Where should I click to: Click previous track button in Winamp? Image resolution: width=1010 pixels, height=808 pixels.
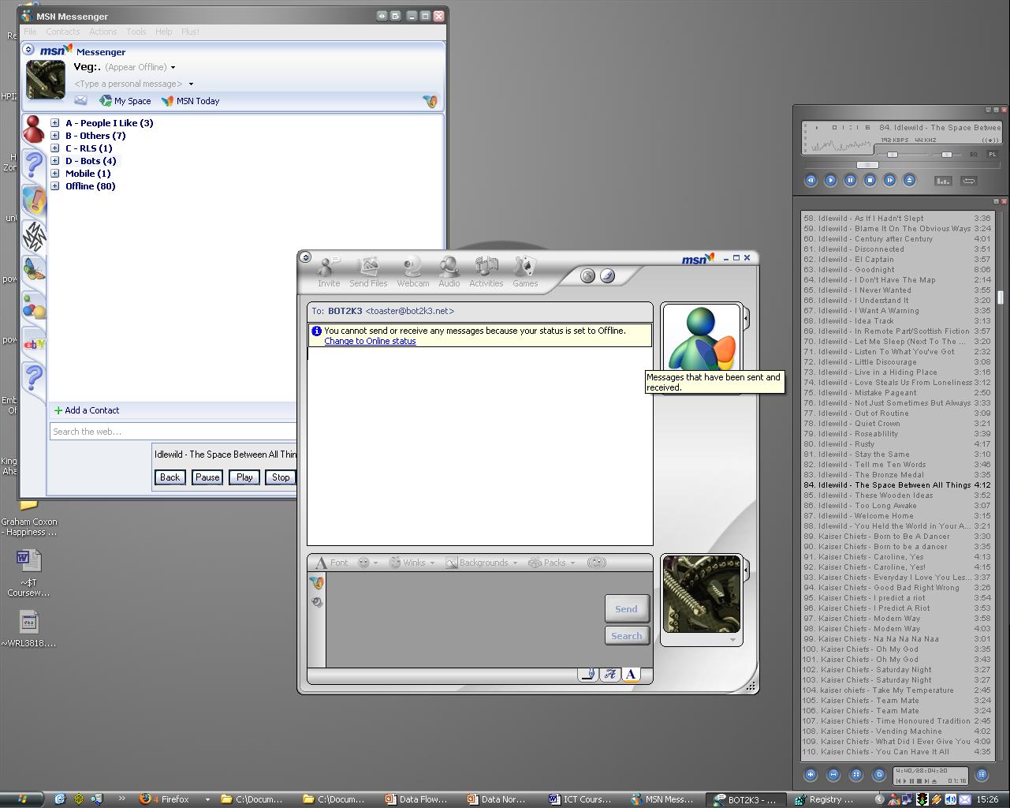811,180
